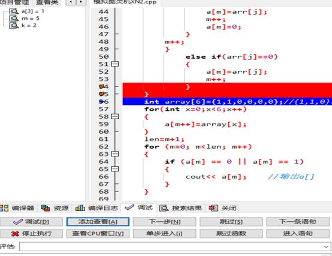Click the checkmark icon on 调试[D] button
332x256 pixels.
coord(18,222)
